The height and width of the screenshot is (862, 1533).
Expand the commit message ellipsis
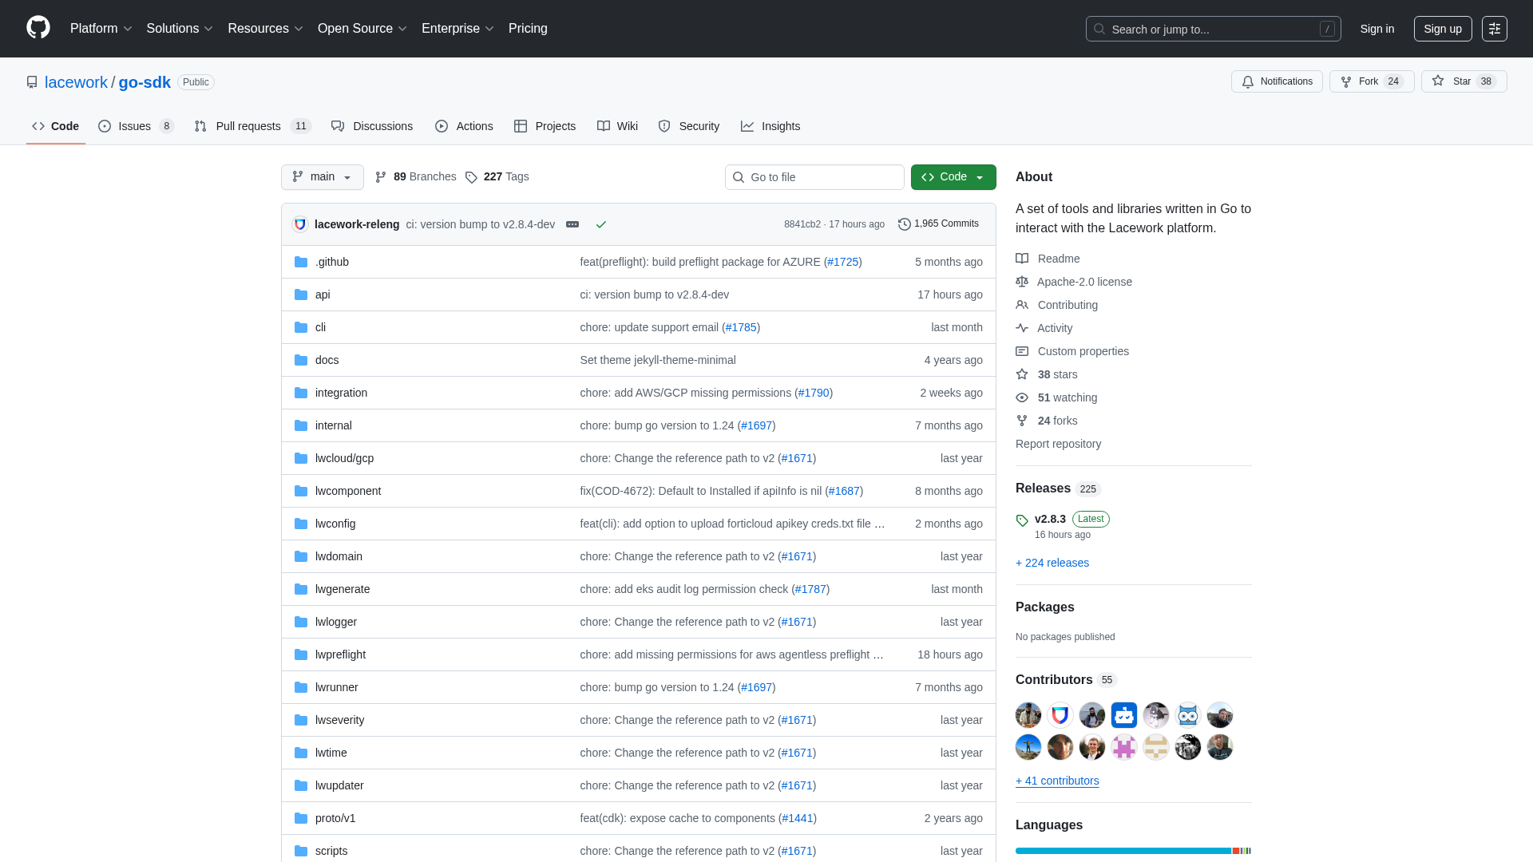572,224
